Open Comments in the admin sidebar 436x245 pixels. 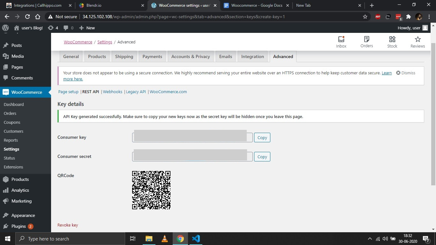26,78
